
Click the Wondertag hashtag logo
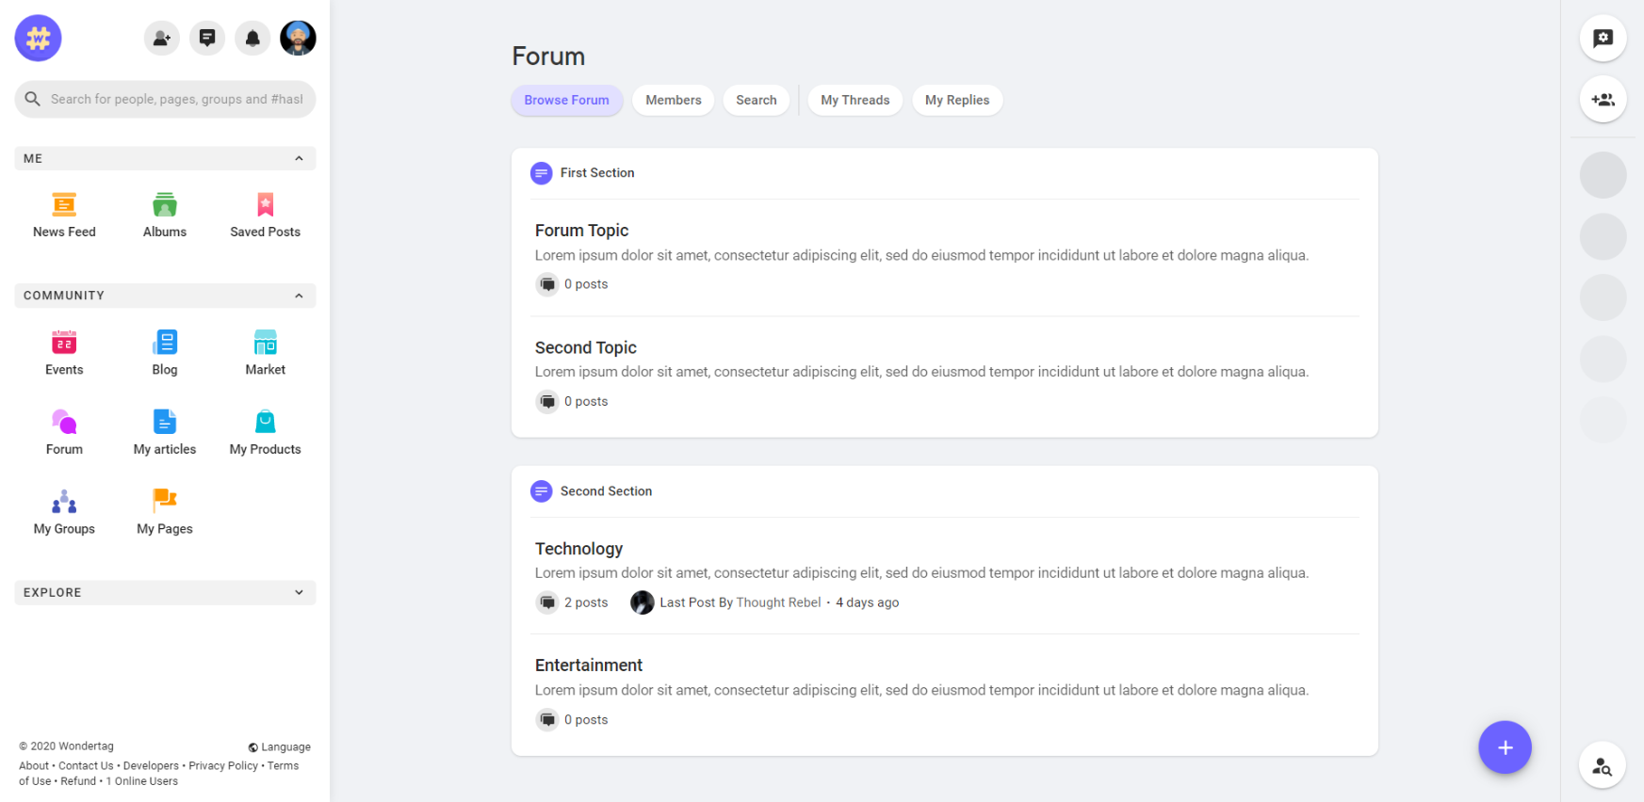click(x=38, y=39)
